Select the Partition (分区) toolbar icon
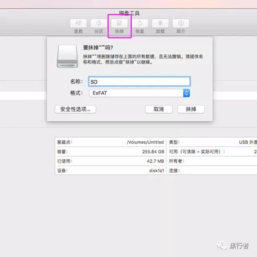257x257 pixels. click(x=99, y=23)
